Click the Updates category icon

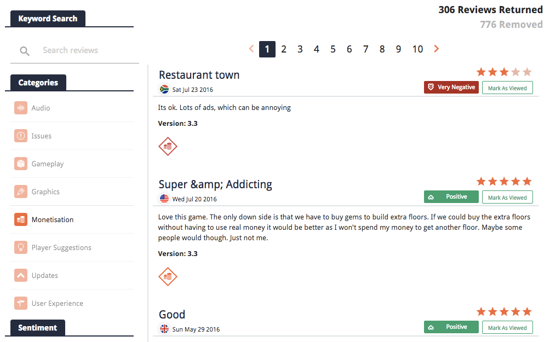click(x=21, y=275)
